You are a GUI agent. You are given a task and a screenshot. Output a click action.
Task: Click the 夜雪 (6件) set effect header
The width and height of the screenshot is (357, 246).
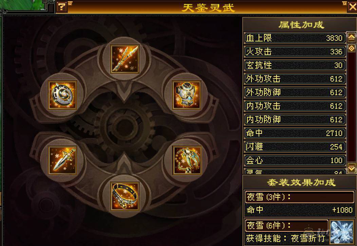287,226
